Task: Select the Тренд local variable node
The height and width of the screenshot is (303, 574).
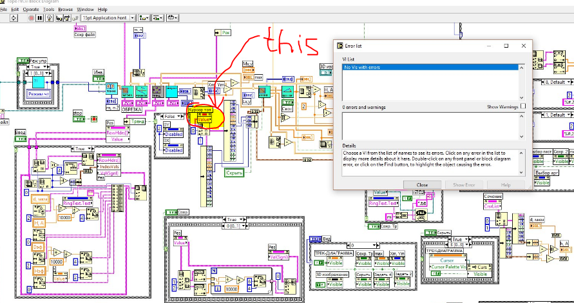Action: click(135, 121)
